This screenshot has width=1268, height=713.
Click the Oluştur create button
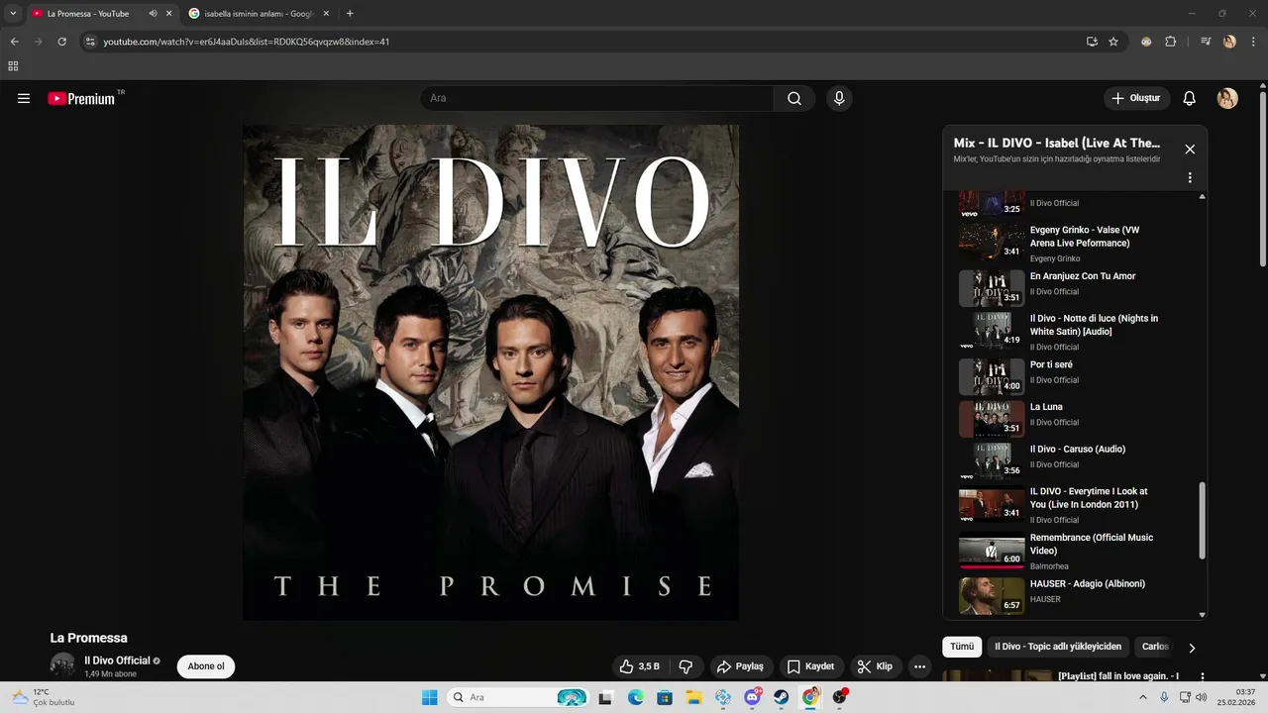pyautogui.click(x=1136, y=98)
